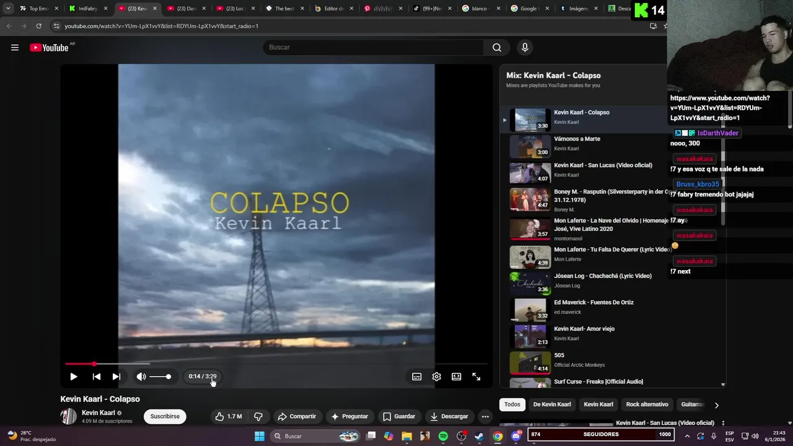Image resolution: width=793 pixels, height=446 pixels.
Task: Open the browser tab search dropdown
Action: (x=8, y=9)
